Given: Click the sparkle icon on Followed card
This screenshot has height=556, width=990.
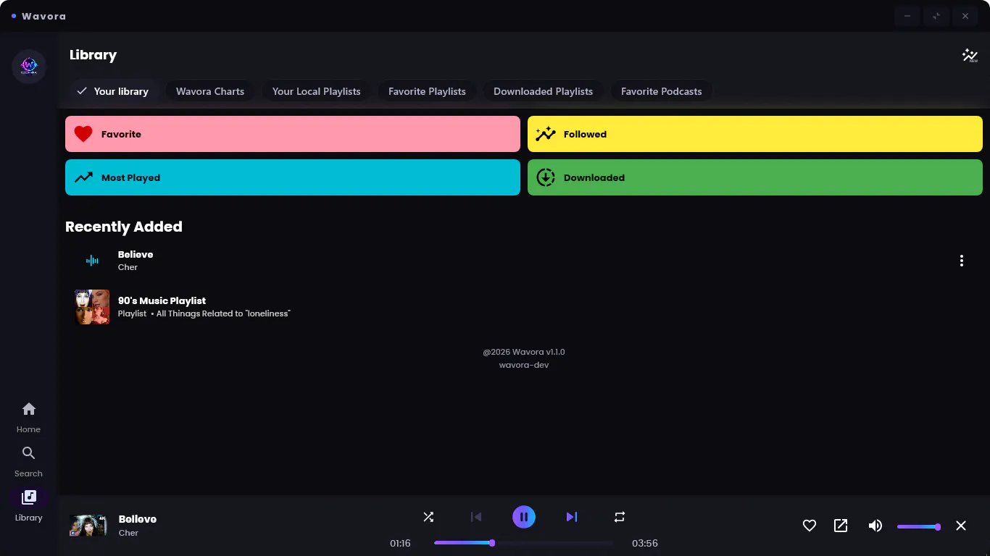Looking at the screenshot, I should coord(546,134).
